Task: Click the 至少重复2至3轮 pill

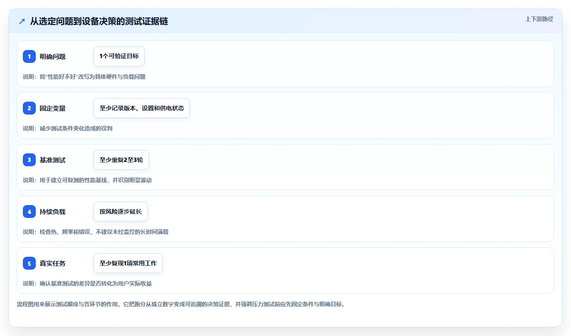Action: click(121, 160)
